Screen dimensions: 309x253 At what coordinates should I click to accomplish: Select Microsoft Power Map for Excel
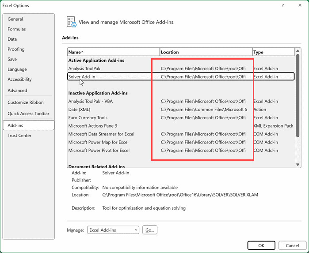(x=181, y=142)
